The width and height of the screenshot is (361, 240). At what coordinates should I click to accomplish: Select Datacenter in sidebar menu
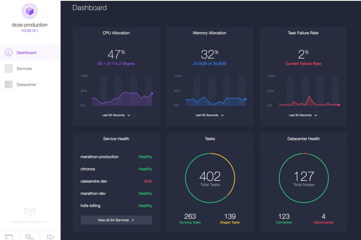click(26, 84)
